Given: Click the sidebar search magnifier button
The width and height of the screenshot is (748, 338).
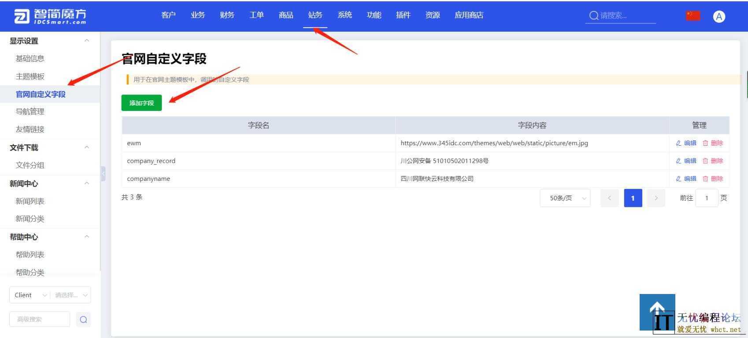Looking at the screenshot, I should pos(83,320).
